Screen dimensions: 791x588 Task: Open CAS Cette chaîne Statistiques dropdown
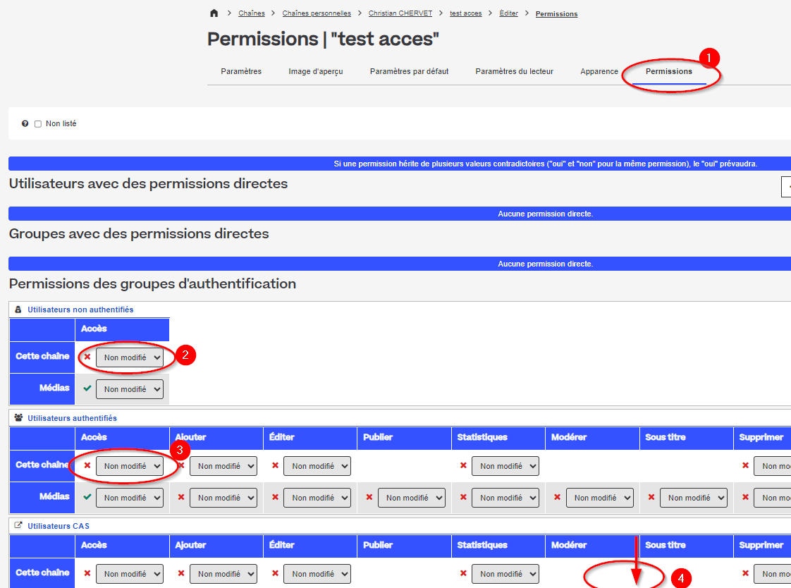(505, 574)
